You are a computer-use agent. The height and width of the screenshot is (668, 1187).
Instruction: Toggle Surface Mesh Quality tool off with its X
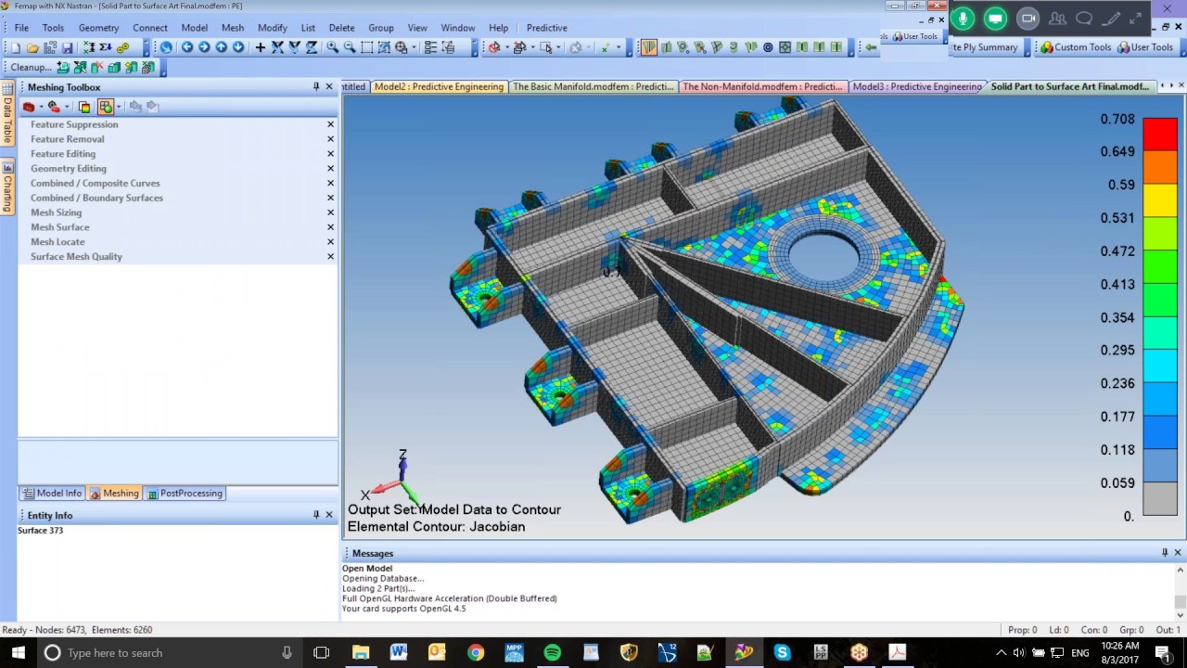tap(330, 257)
